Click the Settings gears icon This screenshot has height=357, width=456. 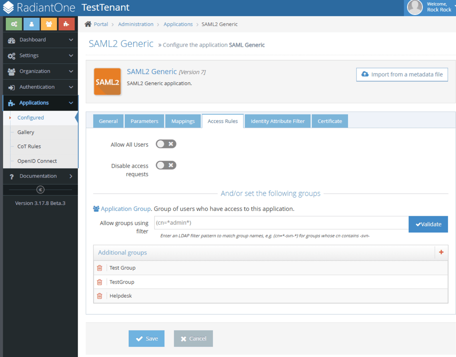click(12, 56)
